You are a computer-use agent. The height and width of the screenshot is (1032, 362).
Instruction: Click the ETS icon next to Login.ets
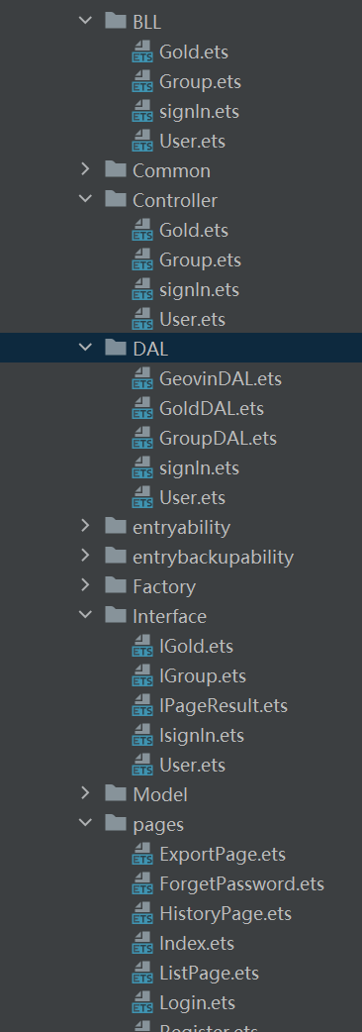142,1002
